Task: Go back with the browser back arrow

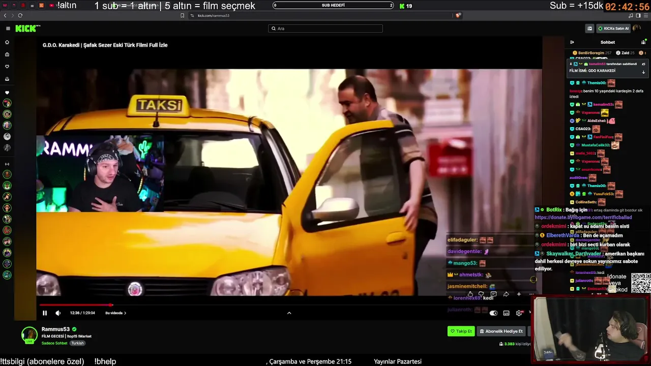Action: 5,15
